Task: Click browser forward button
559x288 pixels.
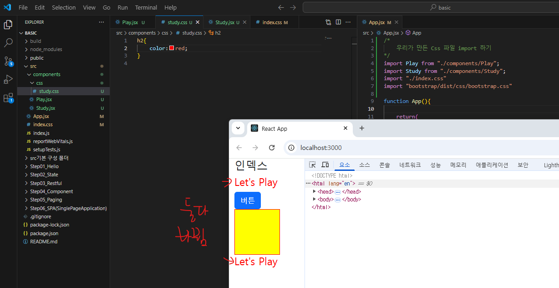Action: 255,148
